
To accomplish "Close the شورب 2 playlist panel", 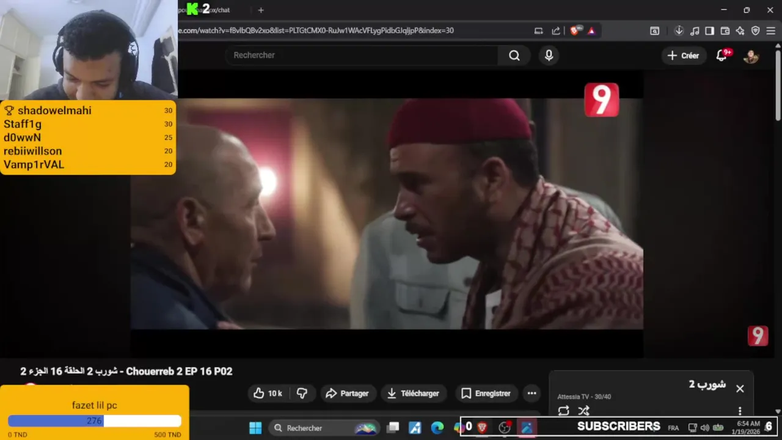I will tap(740, 389).
